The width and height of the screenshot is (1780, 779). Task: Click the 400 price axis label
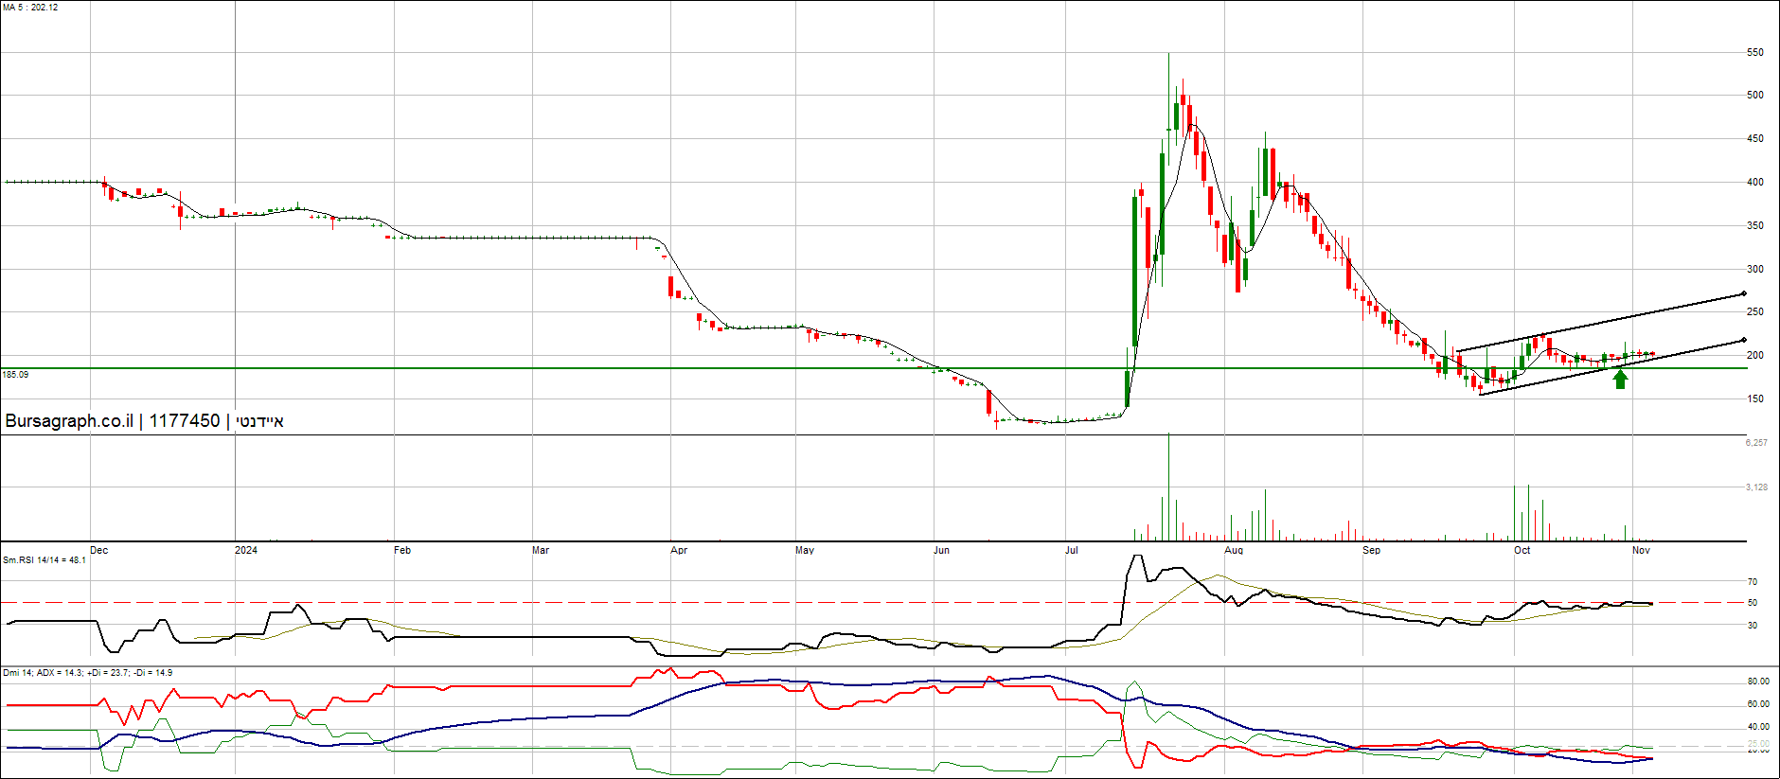tap(1755, 182)
